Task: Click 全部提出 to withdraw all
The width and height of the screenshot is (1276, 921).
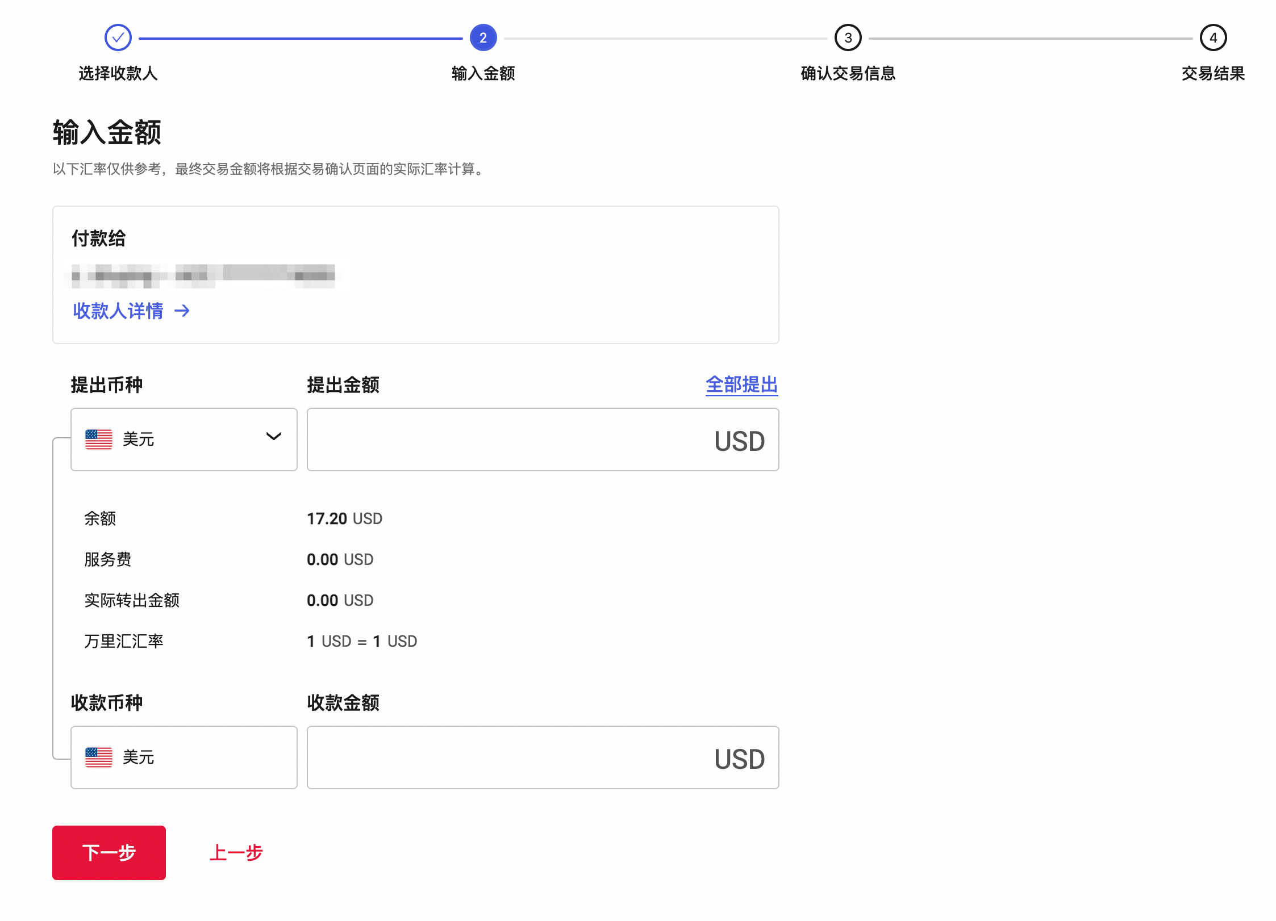Action: tap(741, 384)
